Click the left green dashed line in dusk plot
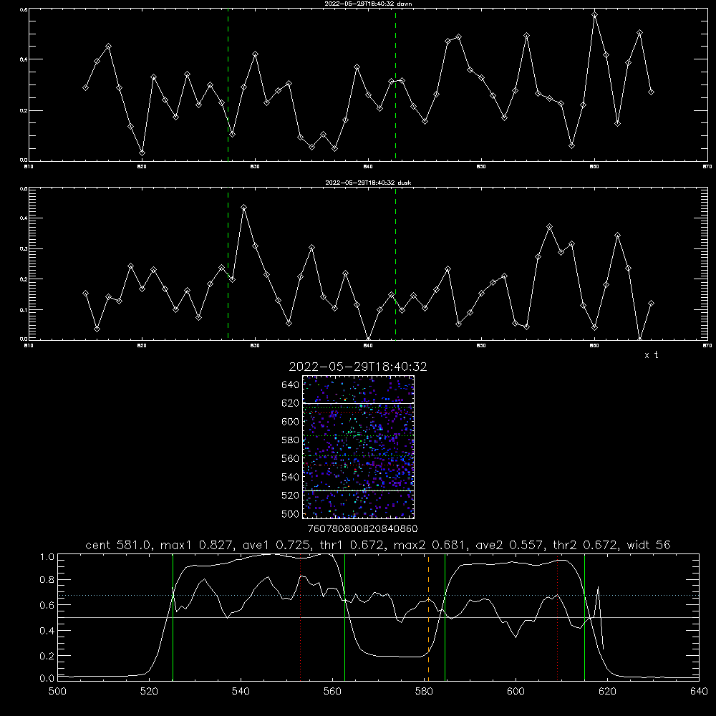Image resolution: width=716 pixels, height=716 pixels. [228, 265]
